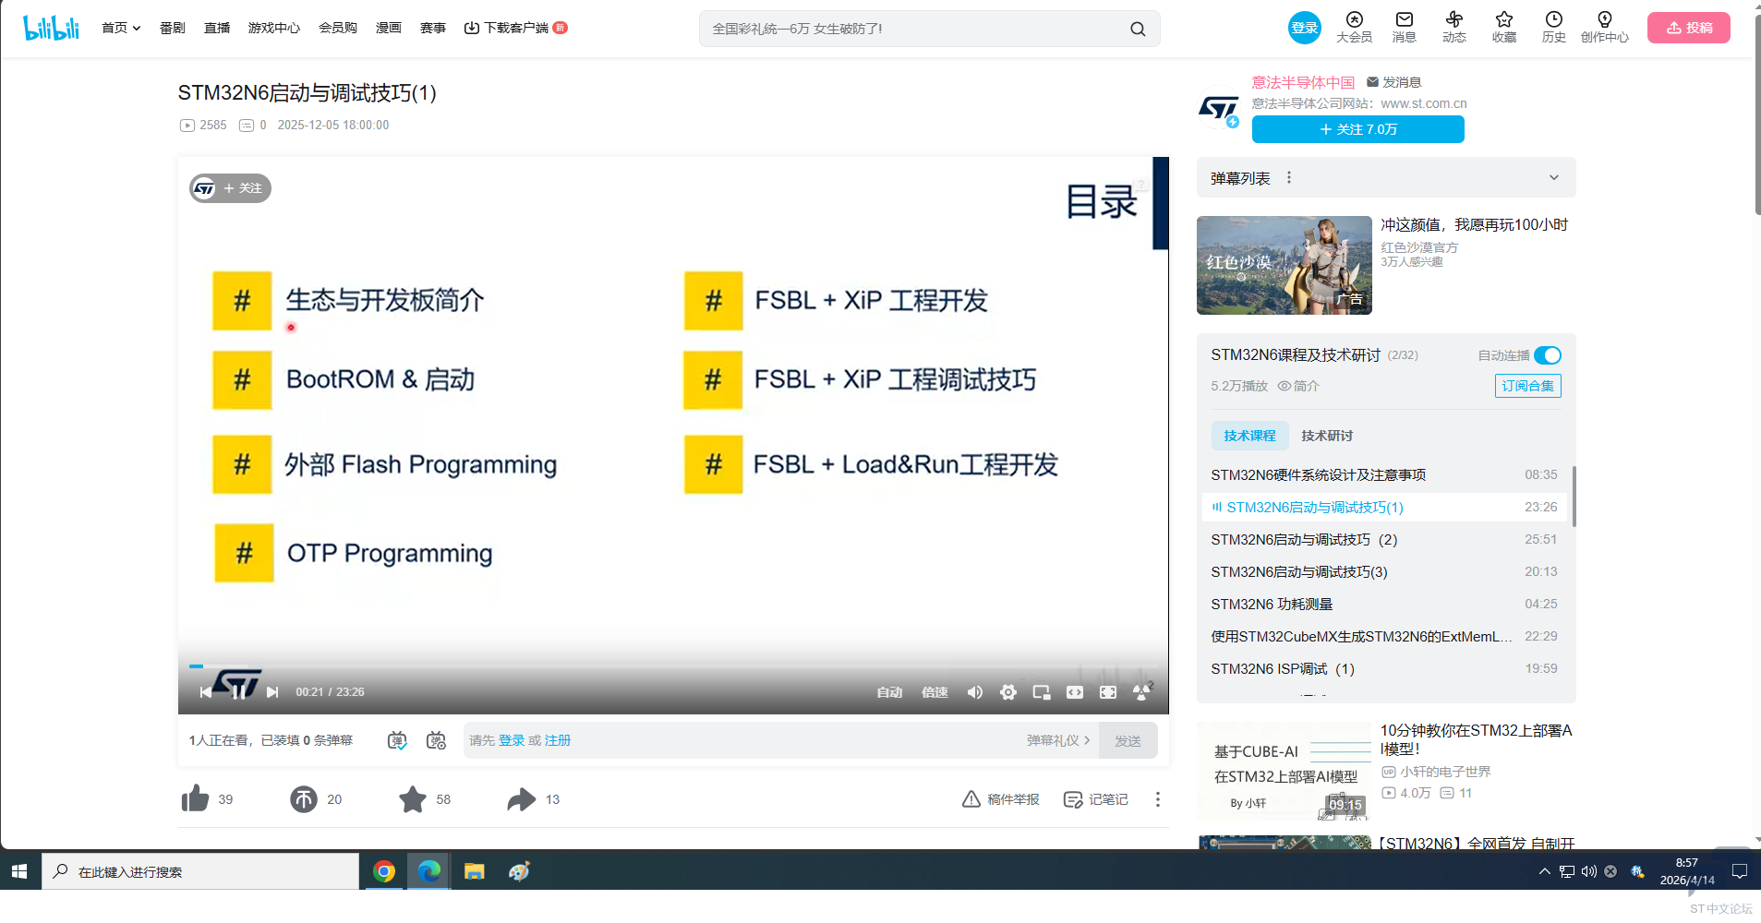Mute the video volume
The height and width of the screenshot is (923, 1761).
[974, 692]
